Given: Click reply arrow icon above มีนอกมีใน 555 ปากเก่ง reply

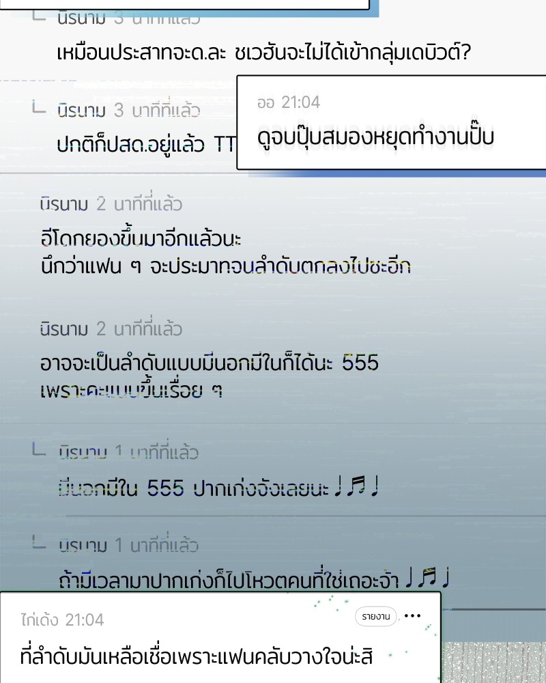Looking at the screenshot, I should 39,449.
